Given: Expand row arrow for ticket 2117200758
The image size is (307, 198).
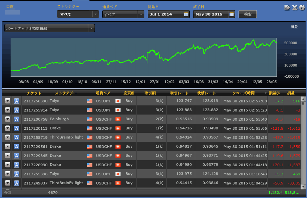Looking at the screenshot, I should [8, 119].
